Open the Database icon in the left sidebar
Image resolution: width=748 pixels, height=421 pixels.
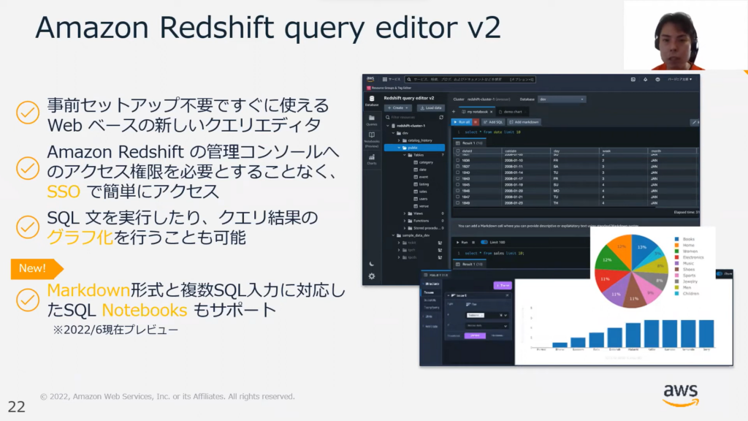(371, 100)
